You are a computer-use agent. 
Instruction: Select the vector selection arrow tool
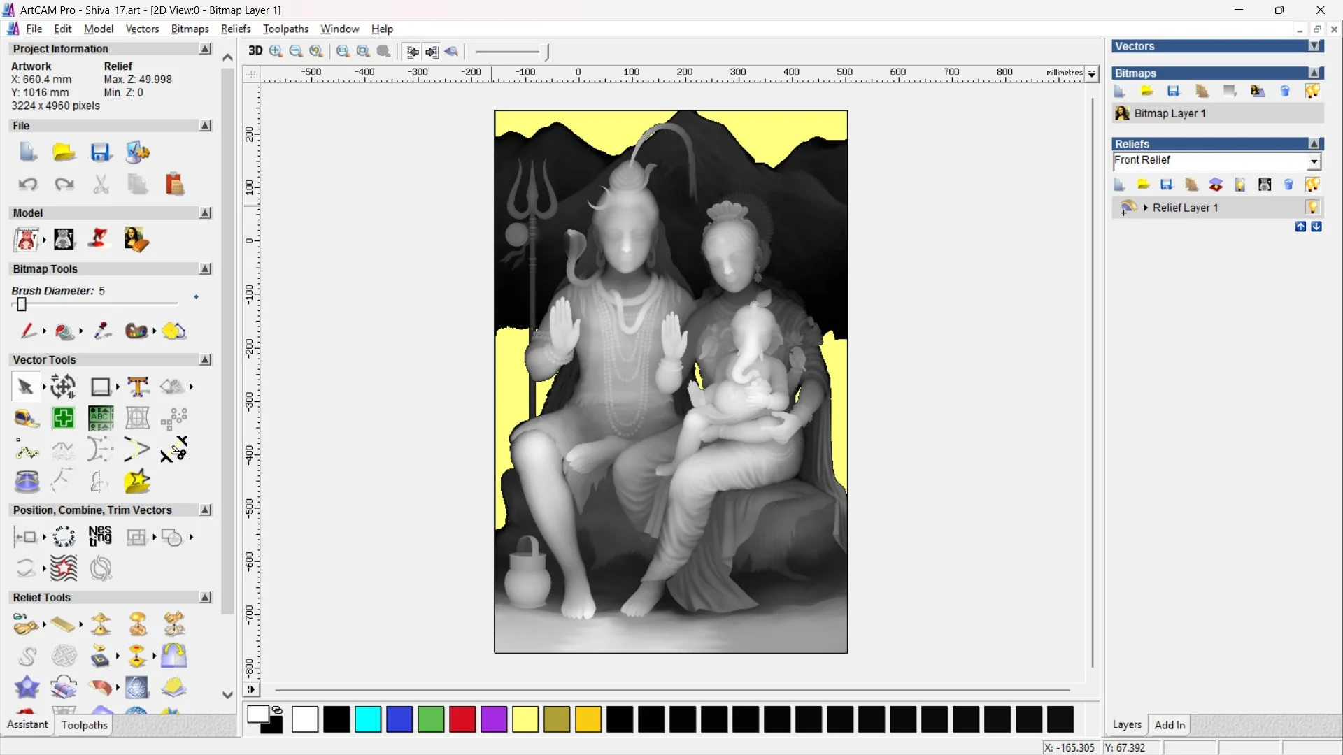(25, 387)
